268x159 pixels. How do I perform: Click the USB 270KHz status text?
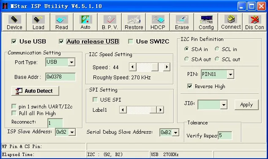[x=164, y=154]
